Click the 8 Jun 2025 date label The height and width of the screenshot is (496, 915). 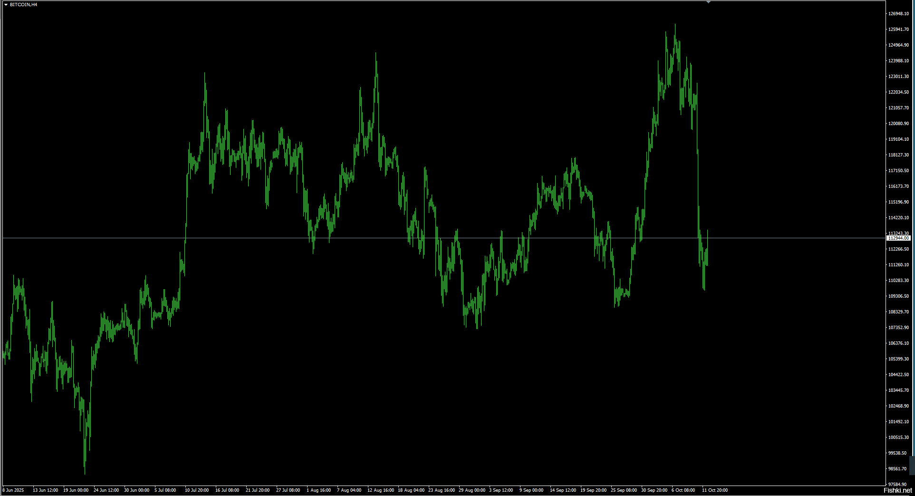pos(13,490)
